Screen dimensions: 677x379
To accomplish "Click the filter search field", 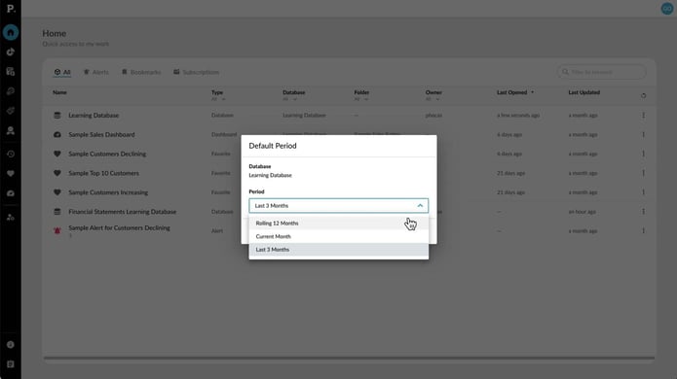I will (x=601, y=72).
